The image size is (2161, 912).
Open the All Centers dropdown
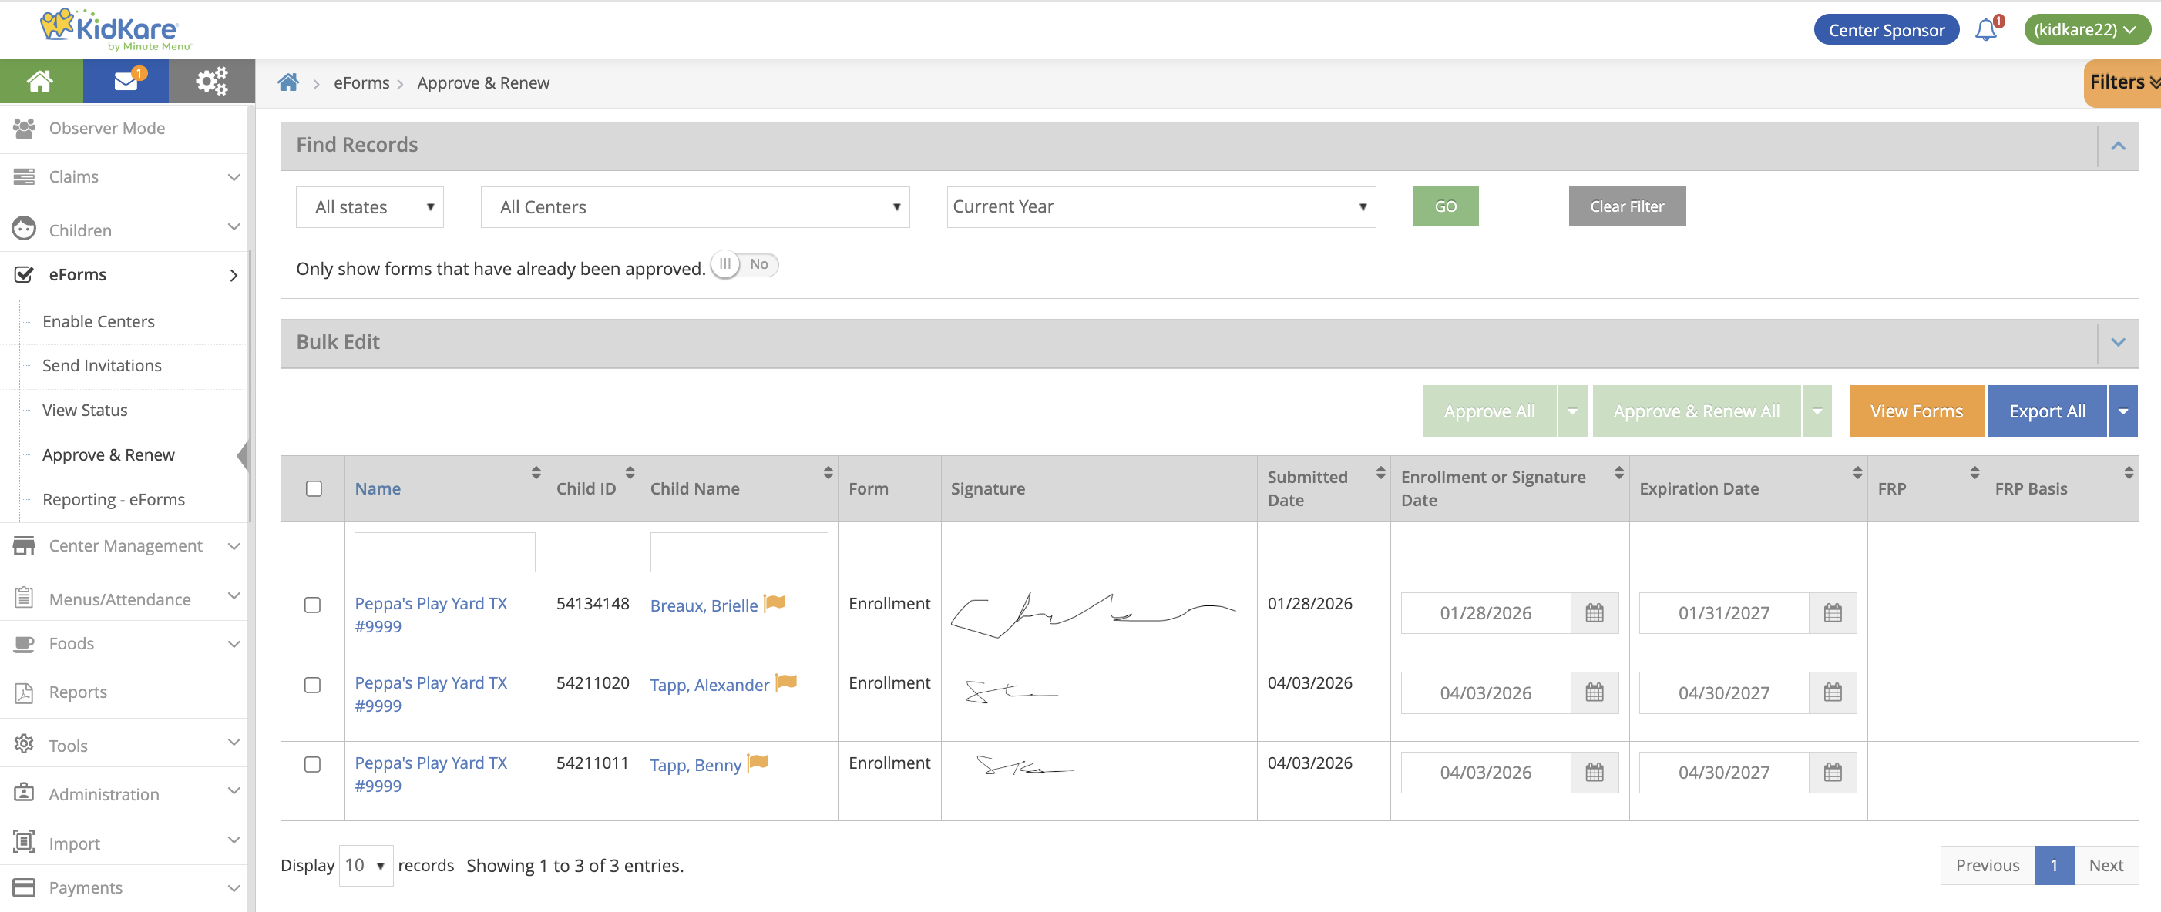click(694, 207)
